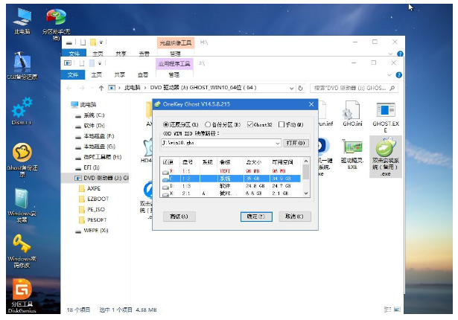The image size is (458, 320).
Task: Click the 取消 button
Action: [x=294, y=217]
